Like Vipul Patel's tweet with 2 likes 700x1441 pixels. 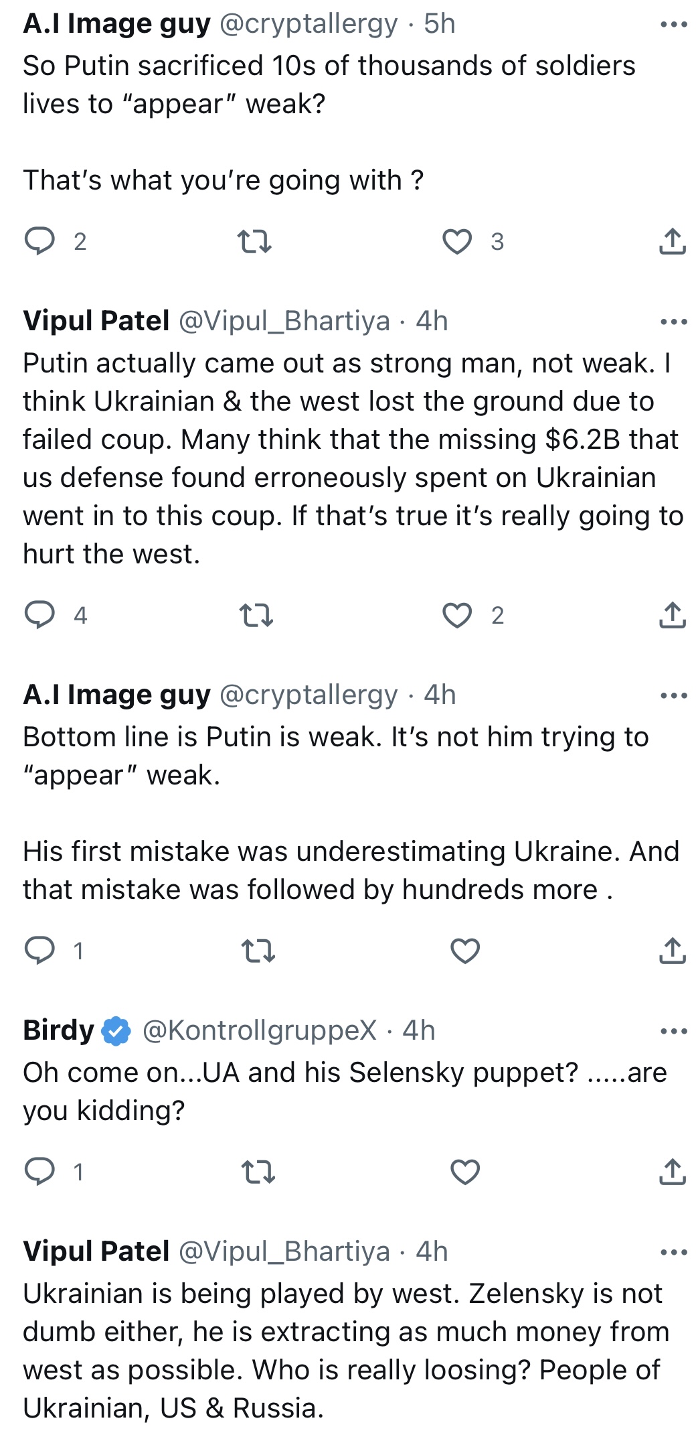click(458, 615)
